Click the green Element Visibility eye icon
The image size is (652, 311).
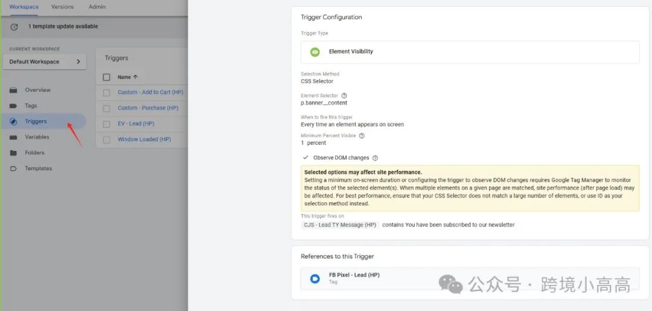(x=315, y=52)
